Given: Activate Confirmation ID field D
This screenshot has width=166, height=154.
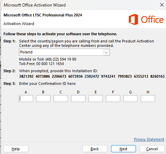Looking at the screenshot, I should point(78,99).
